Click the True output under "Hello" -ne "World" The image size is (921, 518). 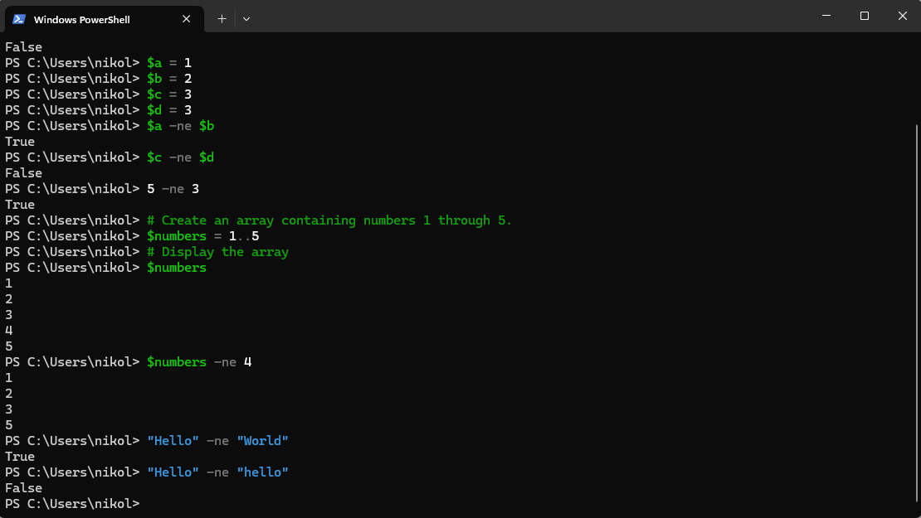[20, 457]
